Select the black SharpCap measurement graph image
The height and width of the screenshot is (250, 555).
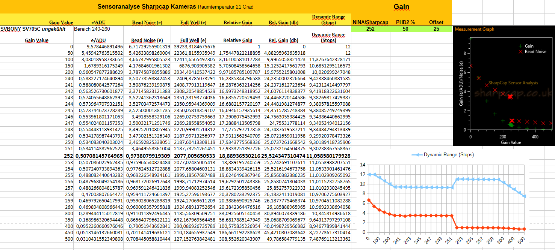(x=504, y=85)
